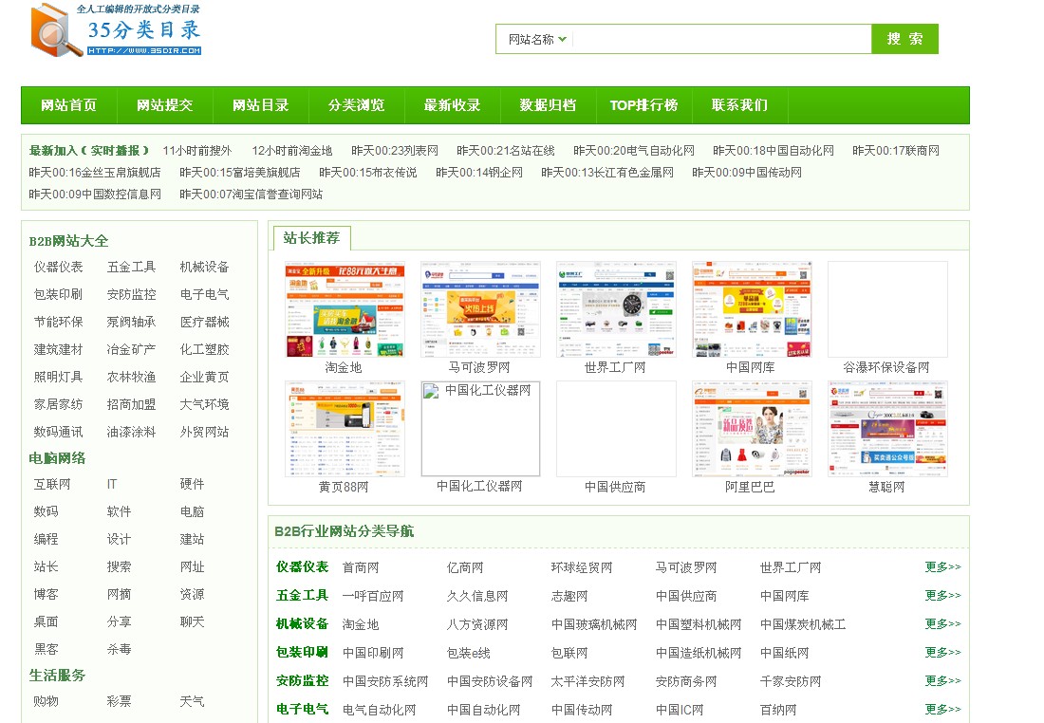Select 最新收录 in the navigation bar
The height and width of the screenshot is (723, 1044).
tap(452, 105)
